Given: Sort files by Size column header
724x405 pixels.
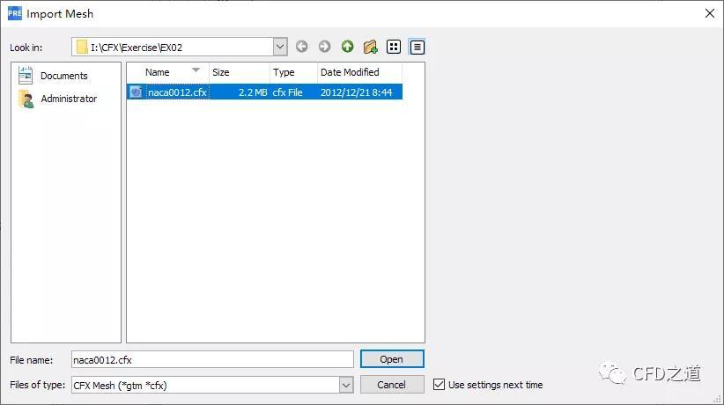Looking at the screenshot, I should (240, 72).
